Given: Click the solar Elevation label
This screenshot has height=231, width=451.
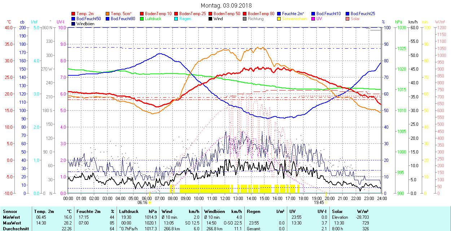Looking at the screenshot, I should click(340, 217).
